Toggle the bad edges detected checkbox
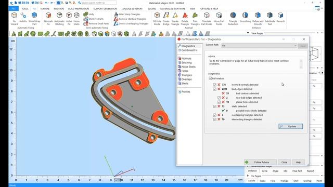Image resolution: width=333 pixels, height=187 pixels. [x=215, y=89]
